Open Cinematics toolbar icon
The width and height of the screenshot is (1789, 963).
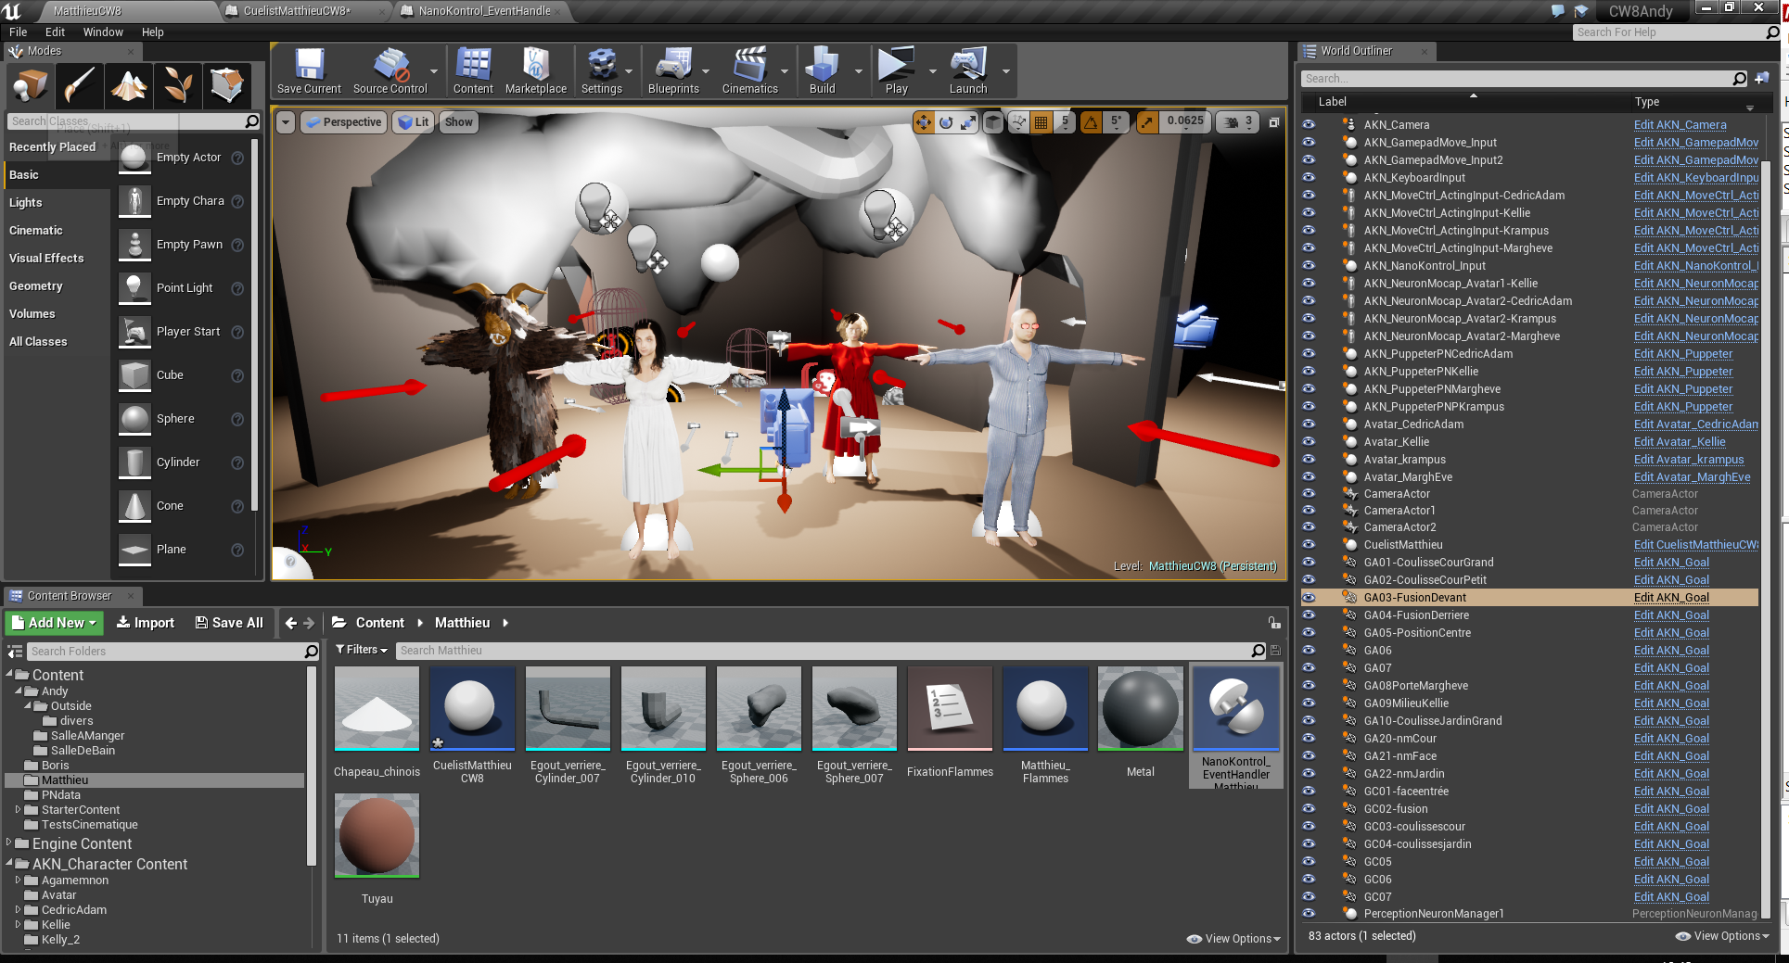pos(749,71)
